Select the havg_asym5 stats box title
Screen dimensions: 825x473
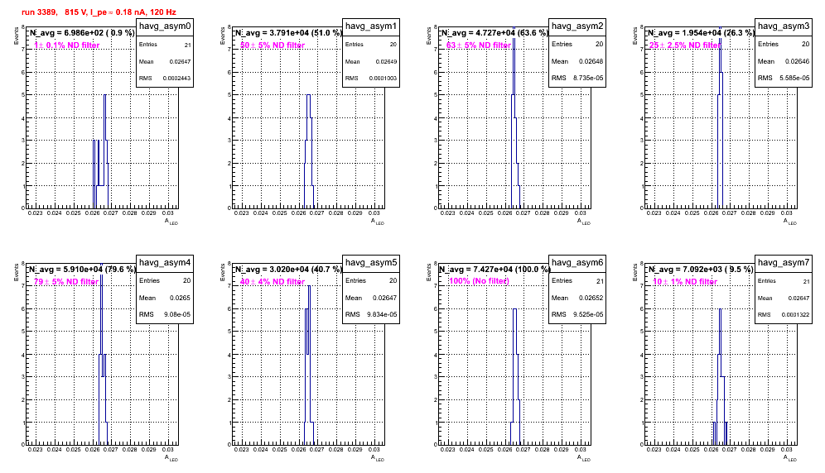pos(371,263)
